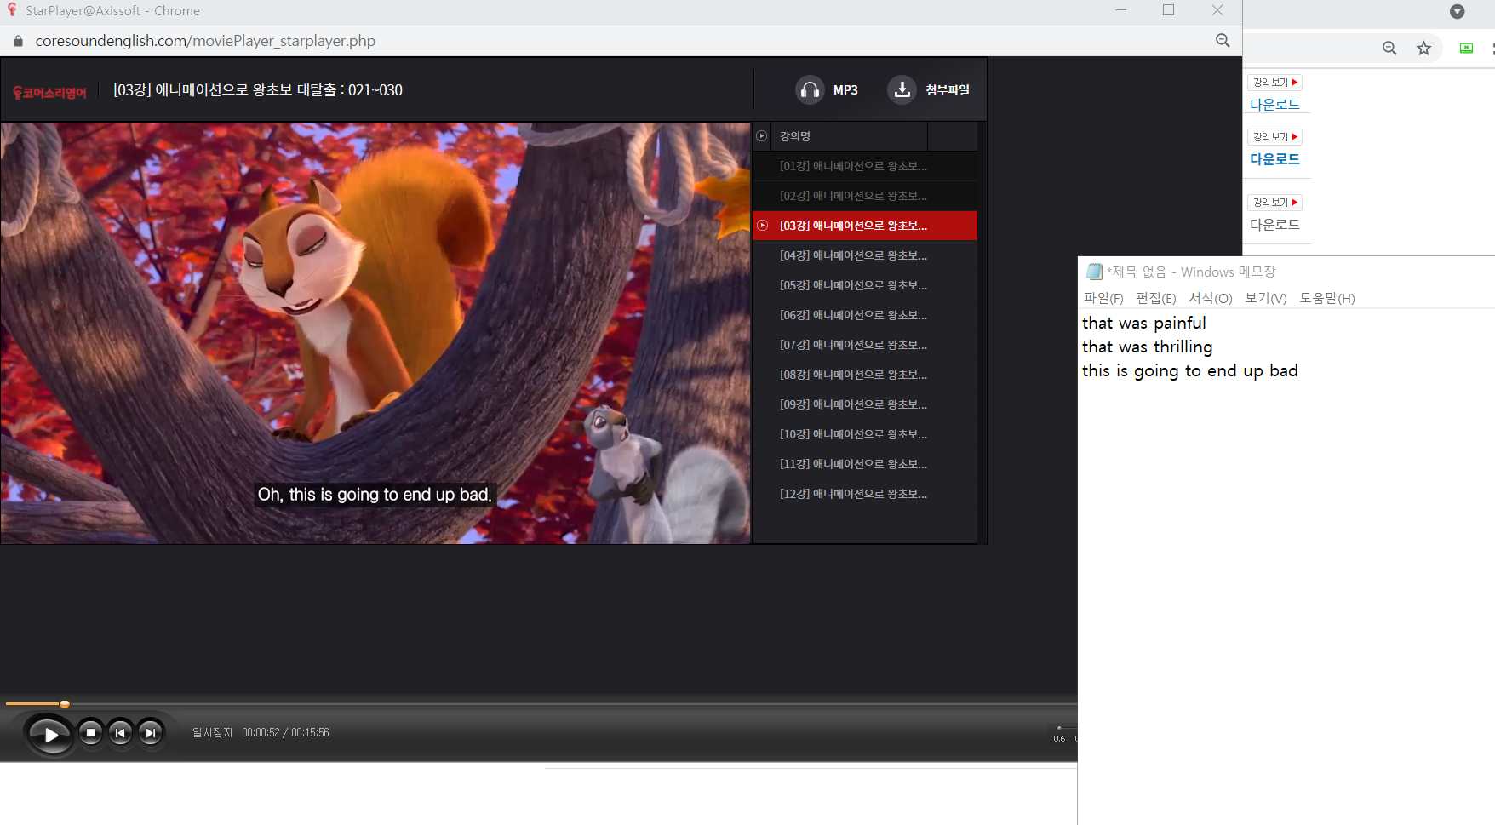Image resolution: width=1495 pixels, height=825 pixels.
Task: Click the play icon on the highlighted [03강] row
Action: 763,226
